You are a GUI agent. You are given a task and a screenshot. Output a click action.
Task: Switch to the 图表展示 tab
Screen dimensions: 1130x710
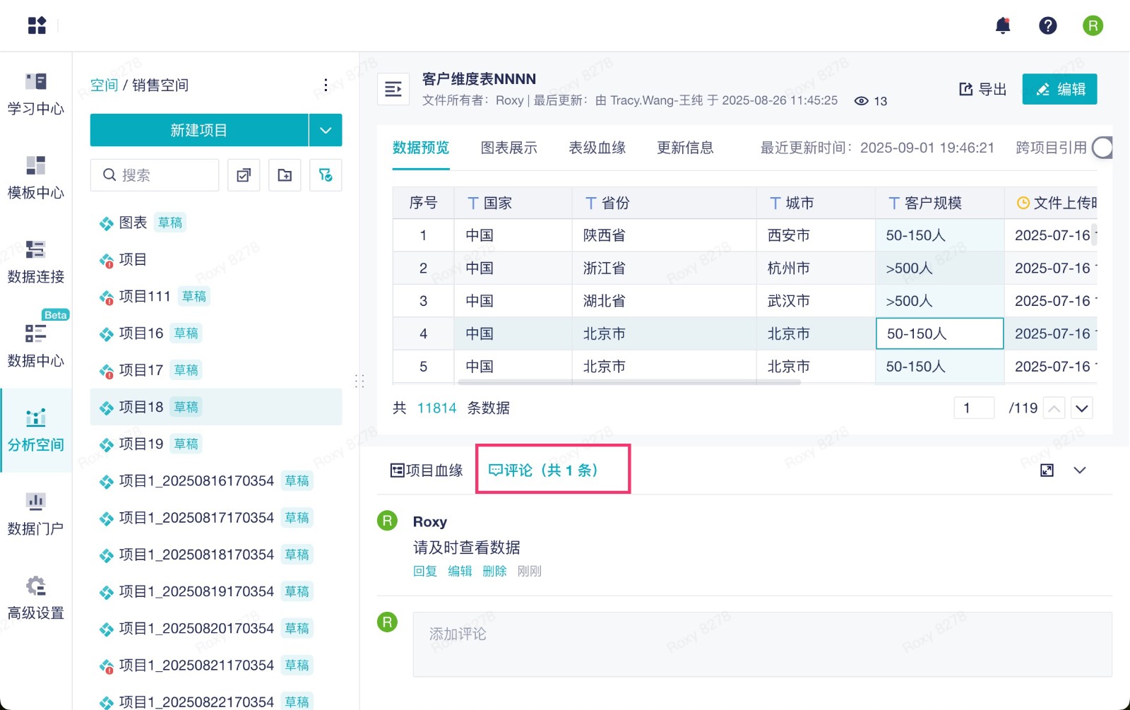tap(509, 148)
